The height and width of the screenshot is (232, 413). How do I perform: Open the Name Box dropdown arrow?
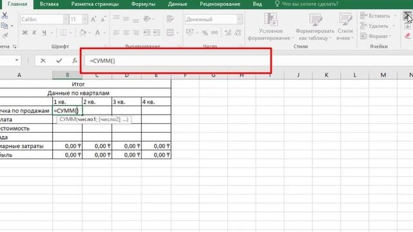pyautogui.click(x=17, y=60)
